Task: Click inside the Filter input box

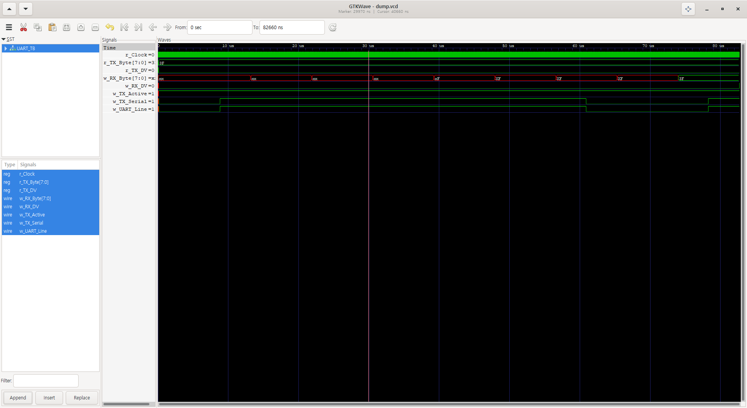Action: coord(46,380)
